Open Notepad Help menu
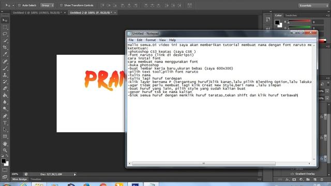 [x=172, y=40]
